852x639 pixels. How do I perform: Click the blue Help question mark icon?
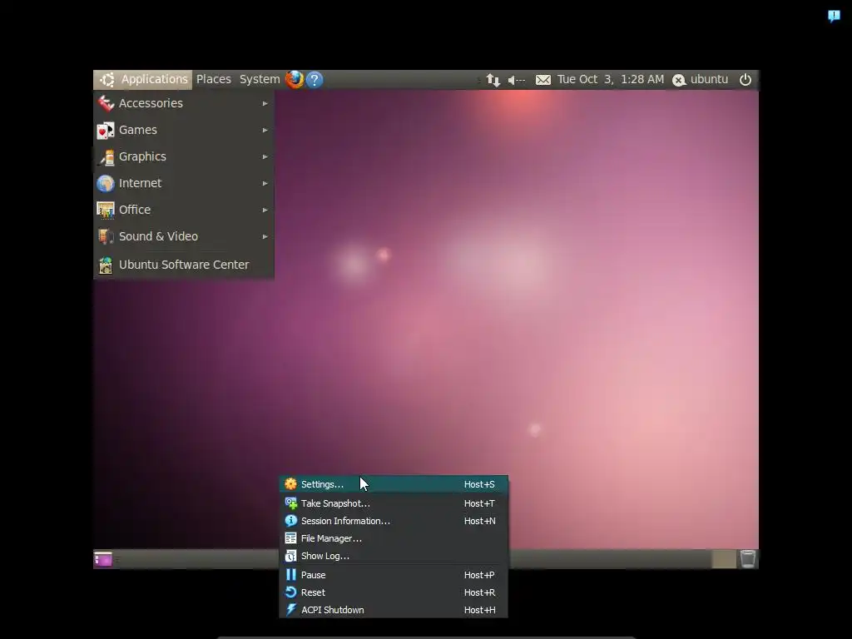(x=315, y=80)
